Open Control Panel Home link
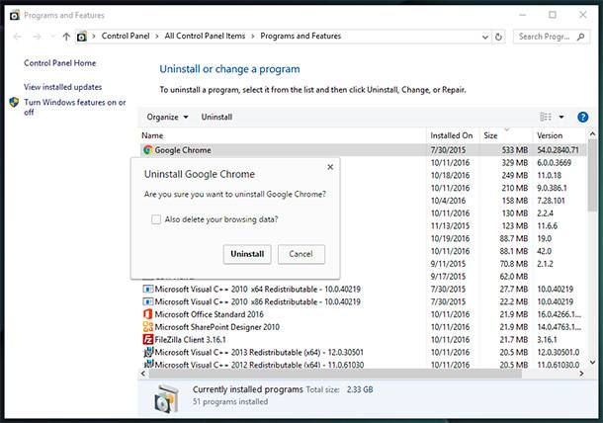Viewport: 603px width, 423px height. 60,63
